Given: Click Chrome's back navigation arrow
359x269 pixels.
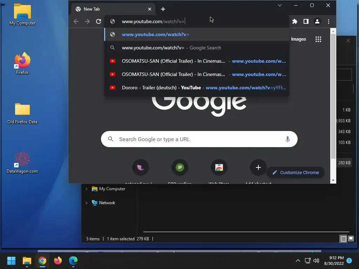Looking at the screenshot, I should [76, 21].
